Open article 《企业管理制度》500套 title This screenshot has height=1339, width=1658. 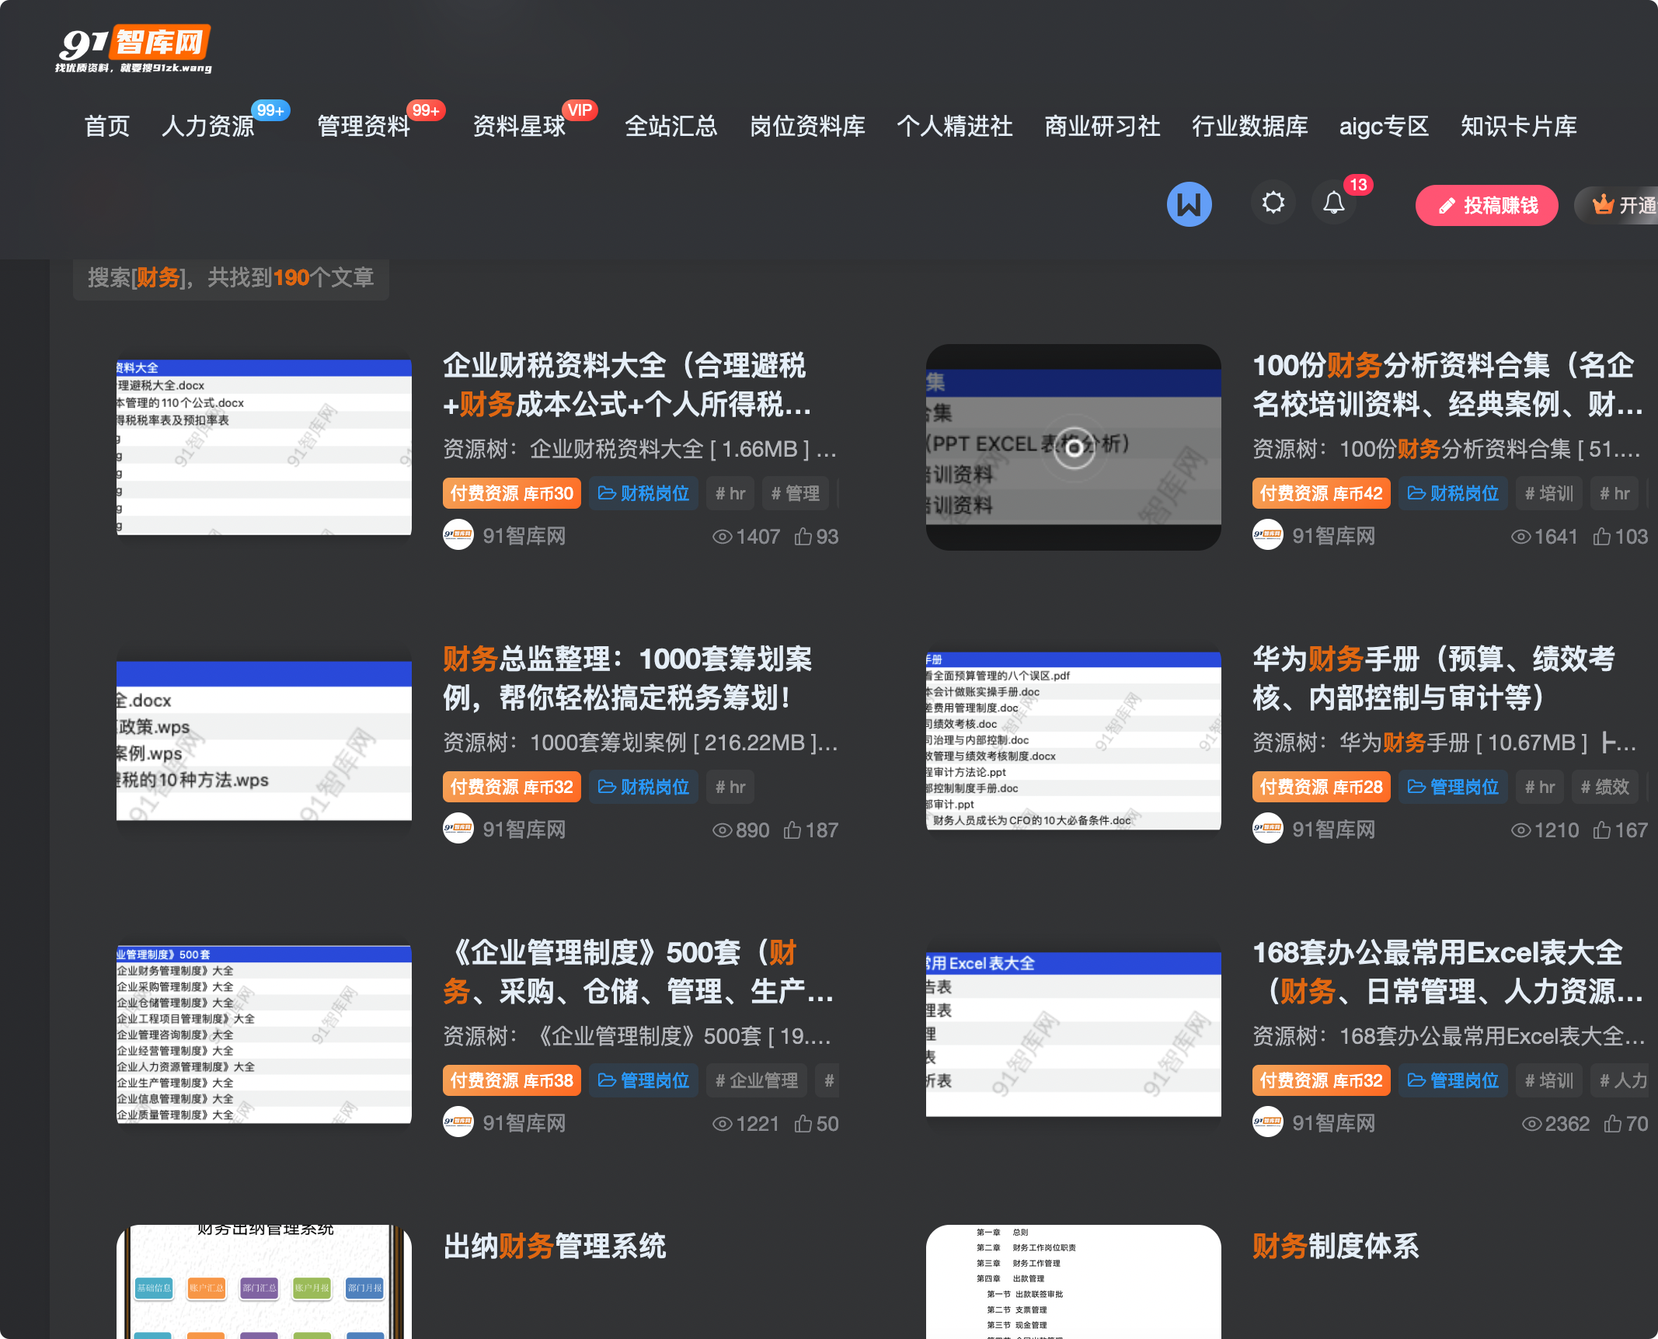click(639, 972)
